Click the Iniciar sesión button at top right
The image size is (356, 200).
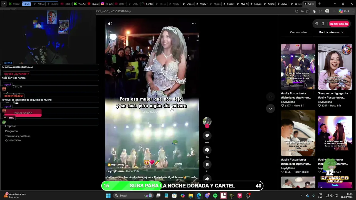click(x=339, y=24)
